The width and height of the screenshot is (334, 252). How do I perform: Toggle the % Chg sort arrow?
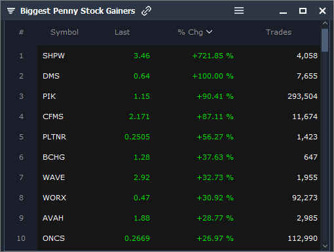click(209, 32)
